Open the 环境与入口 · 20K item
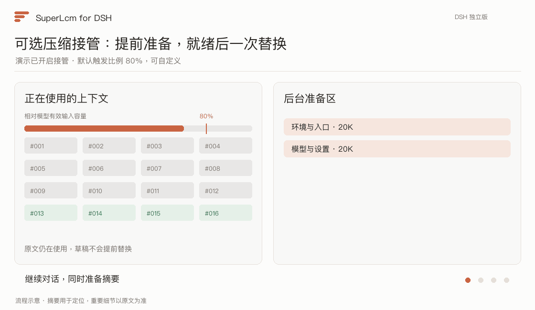 [x=397, y=127]
